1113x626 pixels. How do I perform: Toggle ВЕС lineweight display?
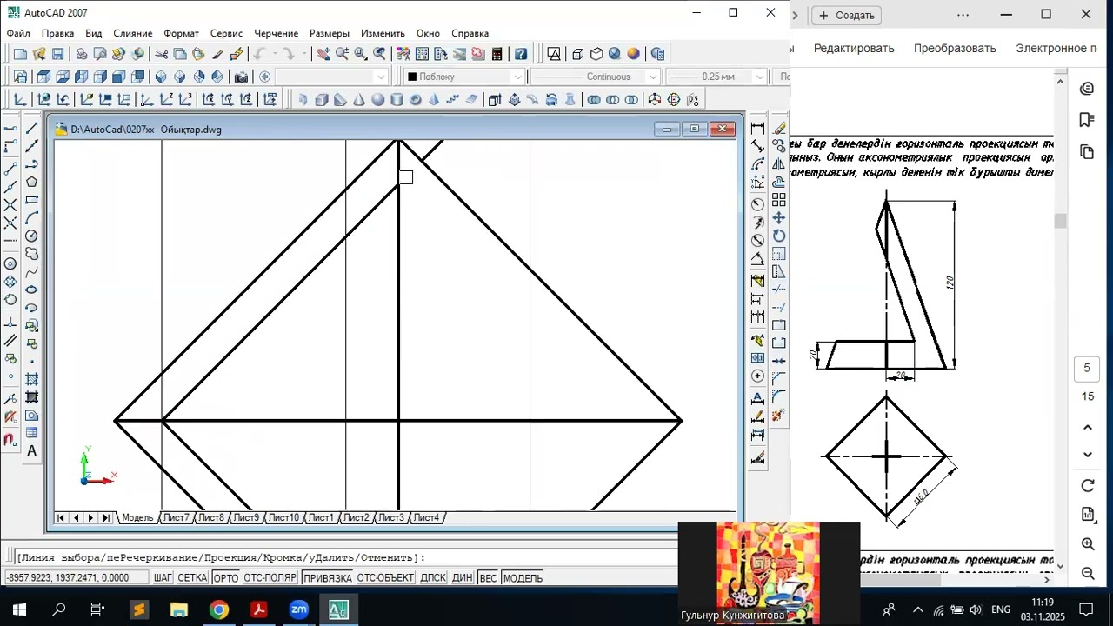[x=488, y=578]
